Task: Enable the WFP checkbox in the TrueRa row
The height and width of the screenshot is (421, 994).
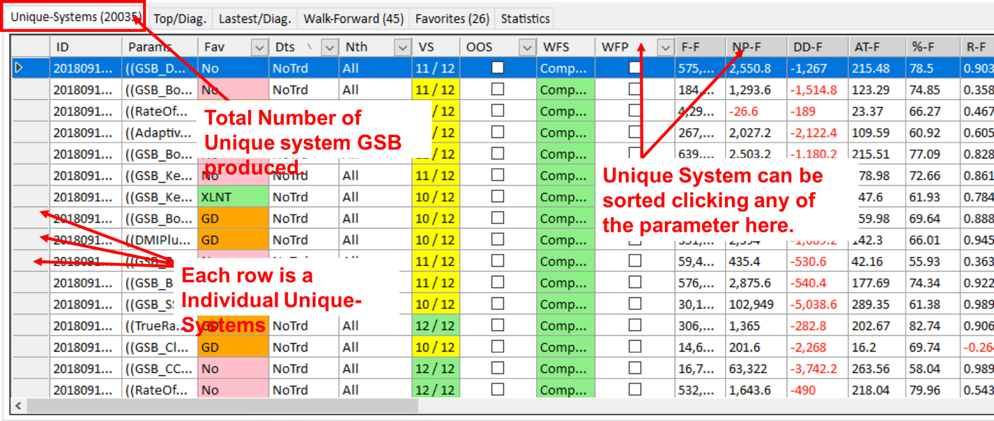Action: click(x=635, y=326)
